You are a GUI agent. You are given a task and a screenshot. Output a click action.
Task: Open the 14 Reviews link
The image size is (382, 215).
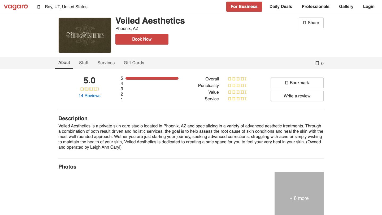click(89, 96)
